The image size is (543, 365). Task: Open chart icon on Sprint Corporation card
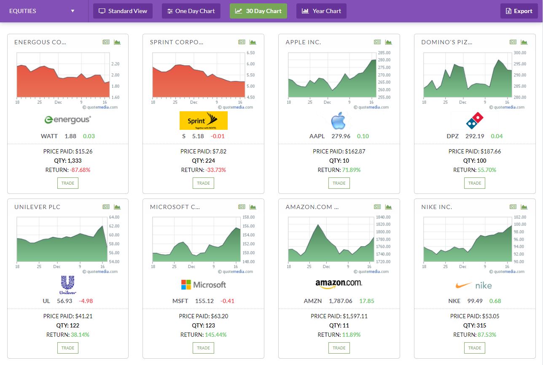(253, 42)
